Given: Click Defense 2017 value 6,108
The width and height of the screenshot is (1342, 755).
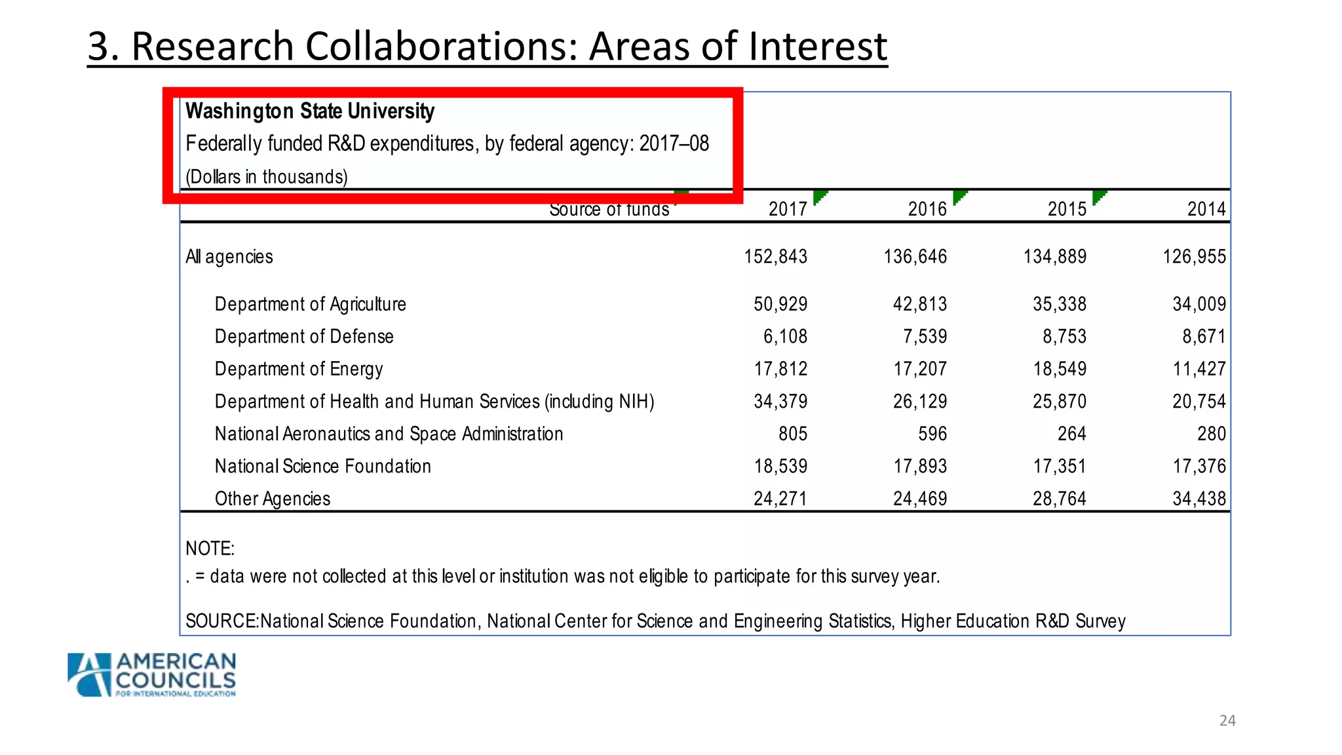Looking at the screenshot, I should [x=785, y=336].
